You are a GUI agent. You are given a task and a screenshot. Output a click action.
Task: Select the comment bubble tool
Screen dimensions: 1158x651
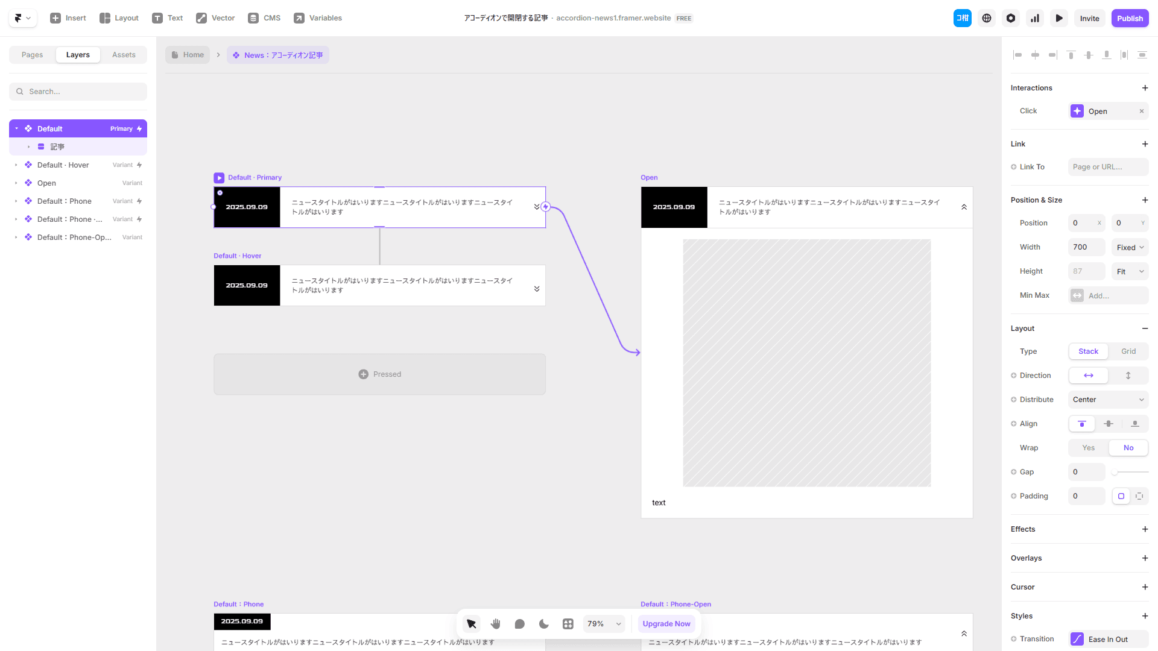click(520, 624)
